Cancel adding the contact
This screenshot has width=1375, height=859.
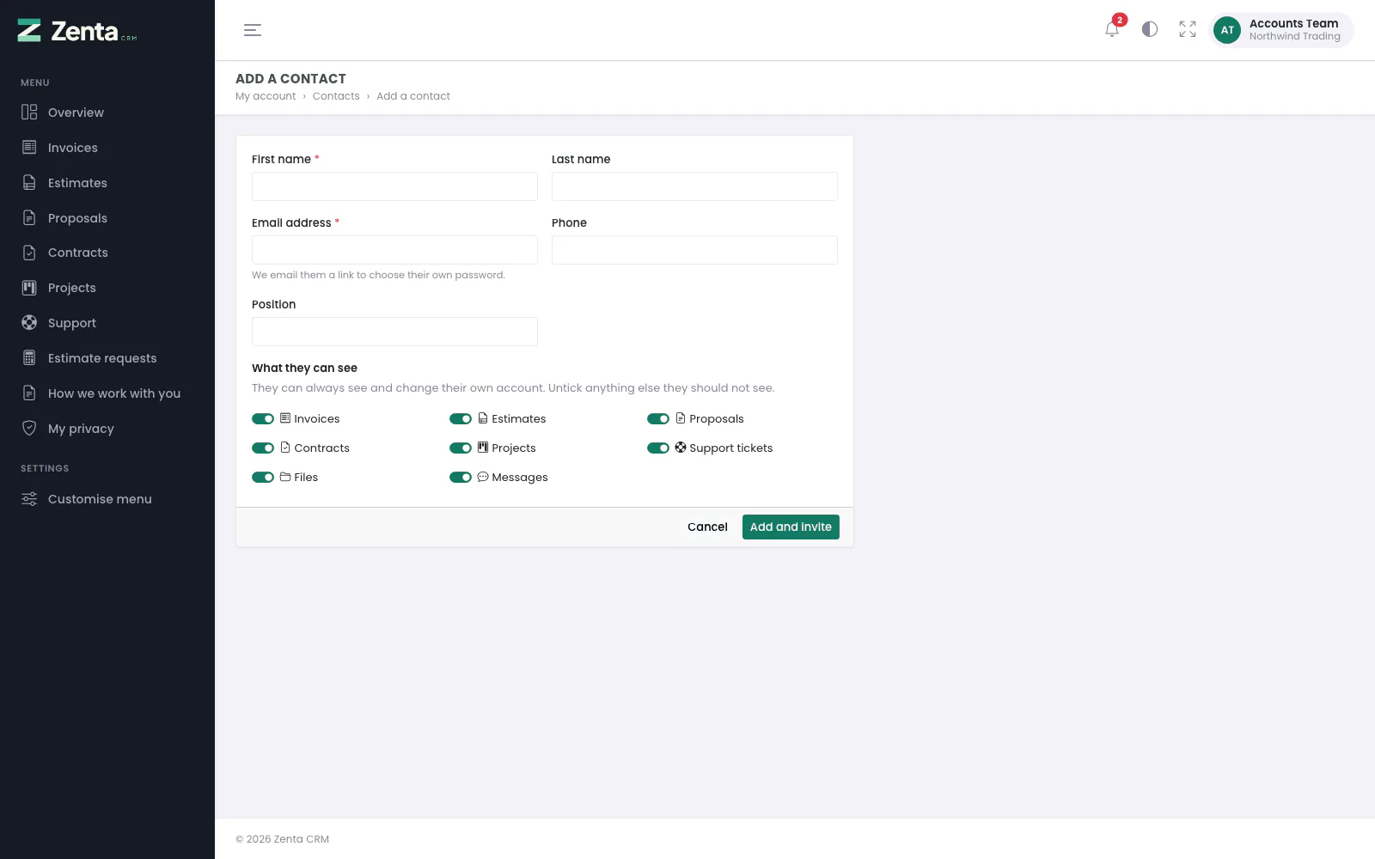[x=707, y=527]
